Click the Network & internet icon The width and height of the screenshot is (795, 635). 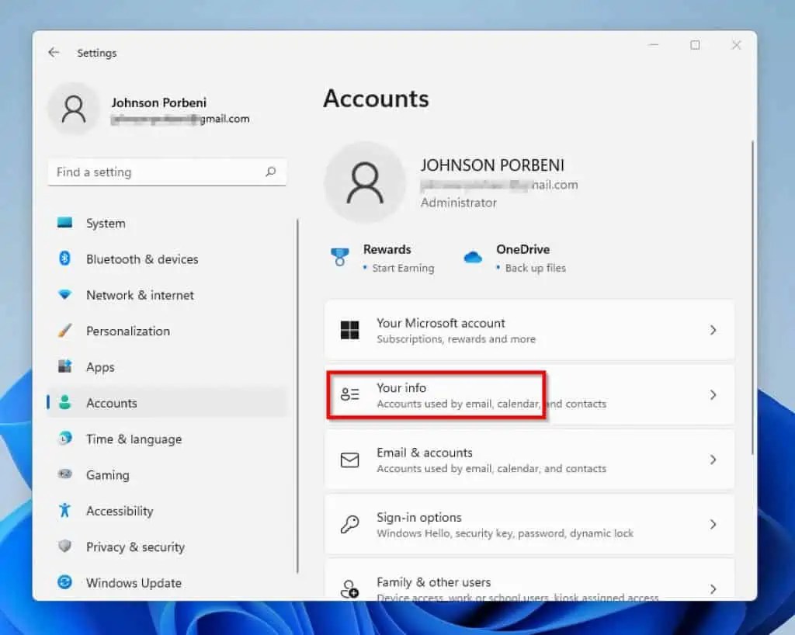68,295
